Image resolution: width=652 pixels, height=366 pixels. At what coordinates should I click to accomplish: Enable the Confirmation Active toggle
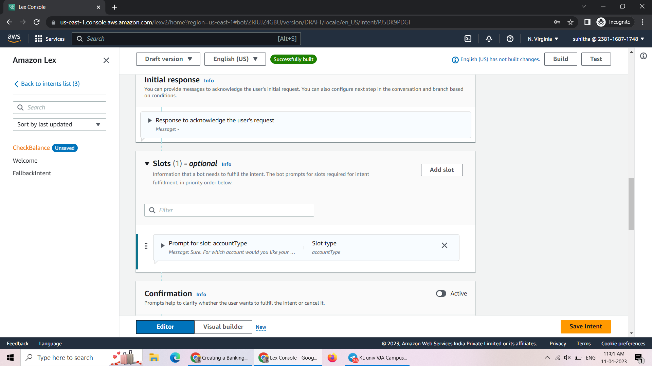point(441,293)
